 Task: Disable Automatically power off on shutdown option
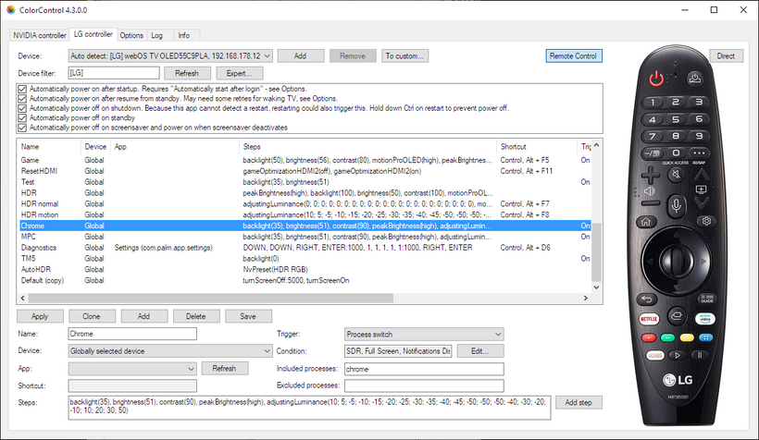[22, 107]
